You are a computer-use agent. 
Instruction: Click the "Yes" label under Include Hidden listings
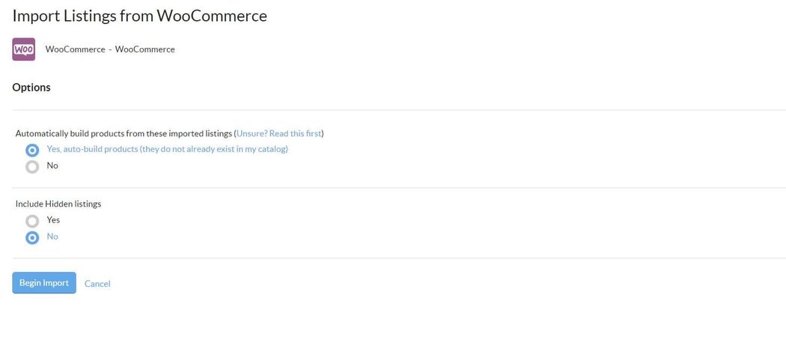point(53,220)
